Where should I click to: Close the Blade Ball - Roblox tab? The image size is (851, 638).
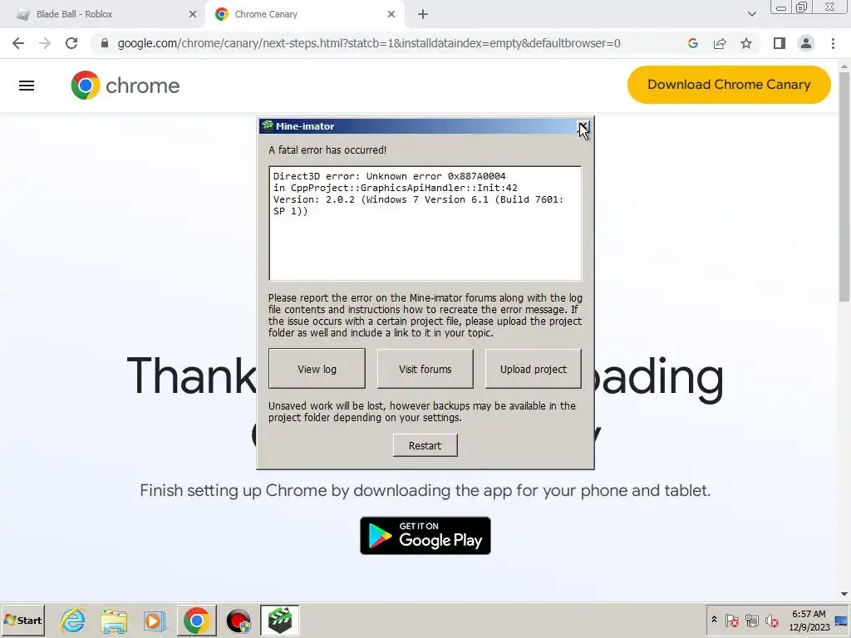pyautogui.click(x=193, y=14)
